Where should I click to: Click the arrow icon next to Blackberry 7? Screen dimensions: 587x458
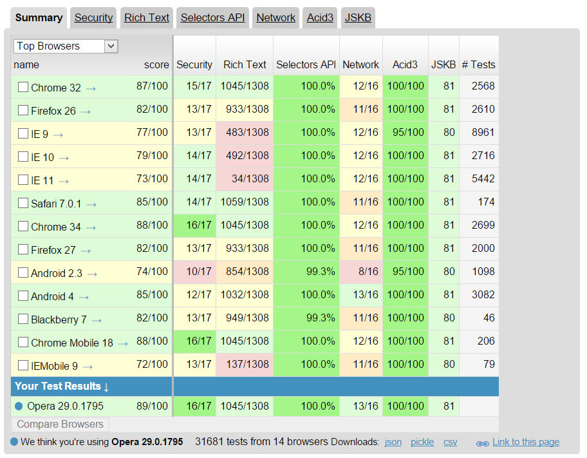pos(97,321)
